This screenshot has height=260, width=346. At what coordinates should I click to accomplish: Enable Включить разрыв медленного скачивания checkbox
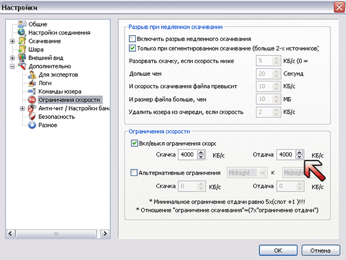[132, 39]
